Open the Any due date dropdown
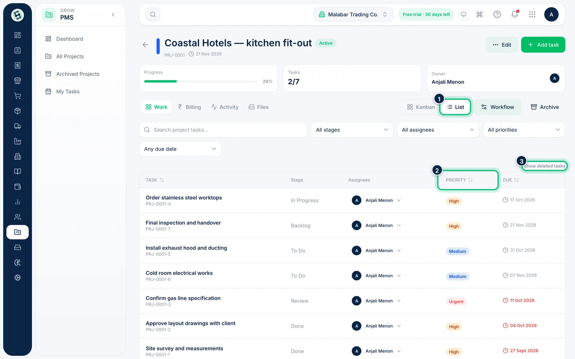 [180, 149]
